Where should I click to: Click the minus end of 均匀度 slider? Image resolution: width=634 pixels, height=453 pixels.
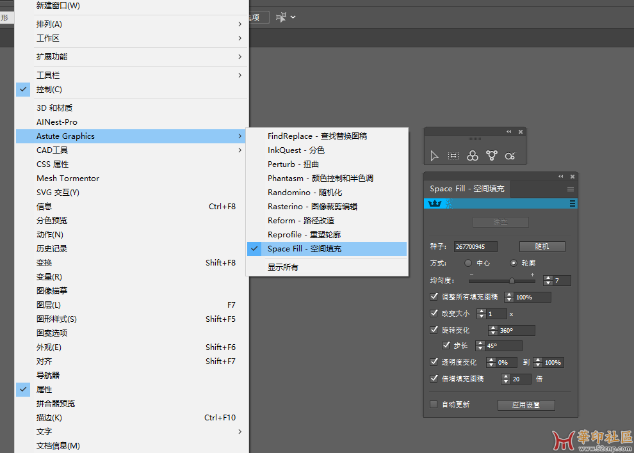click(x=471, y=274)
